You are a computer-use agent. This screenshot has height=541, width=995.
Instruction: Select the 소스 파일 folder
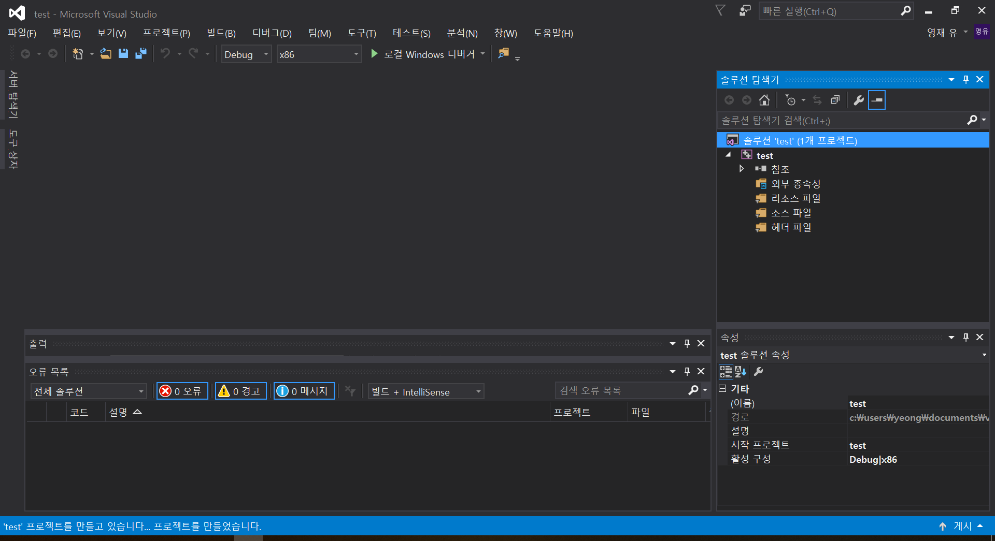pyautogui.click(x=791, y=212)
